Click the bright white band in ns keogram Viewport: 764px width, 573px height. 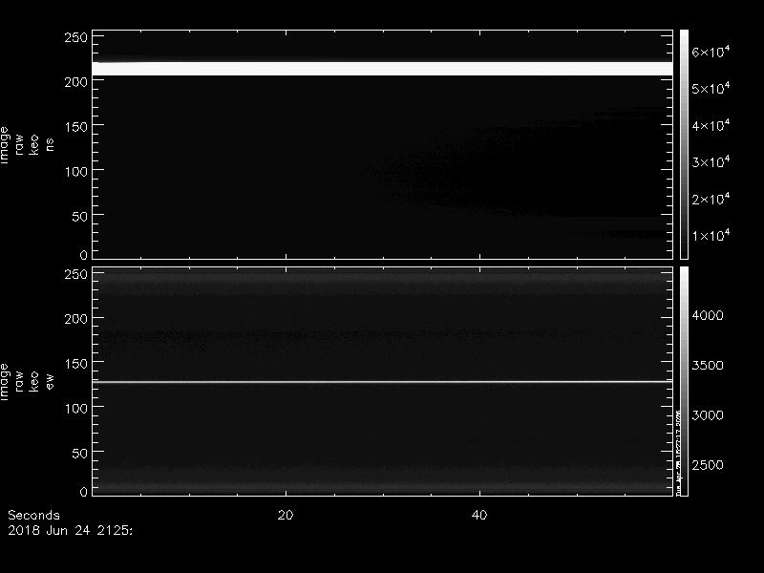pyautogui.click(x=383, y=68)
